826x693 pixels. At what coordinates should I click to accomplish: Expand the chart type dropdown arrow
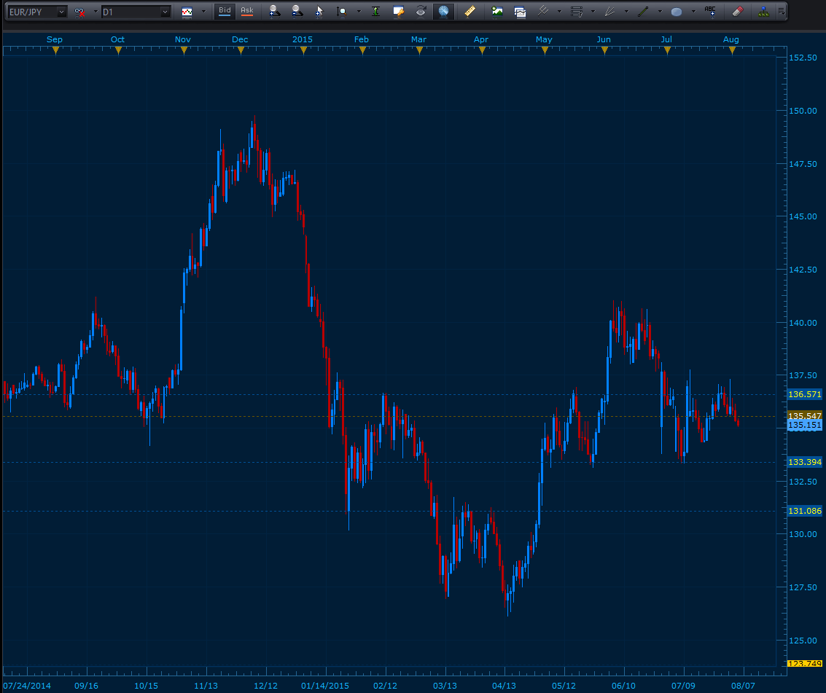[203, 12]
